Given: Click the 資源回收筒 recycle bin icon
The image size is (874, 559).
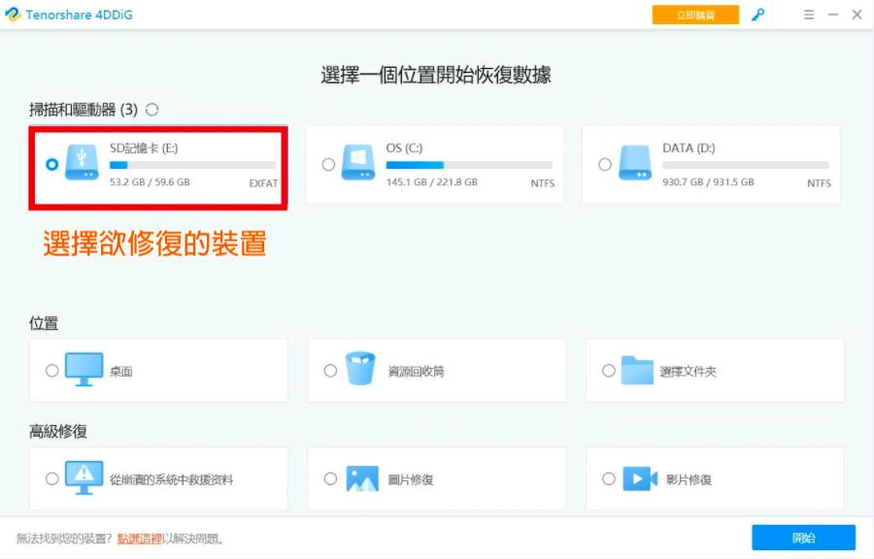Looking at the screenshot, I should [x=360, y=369].
